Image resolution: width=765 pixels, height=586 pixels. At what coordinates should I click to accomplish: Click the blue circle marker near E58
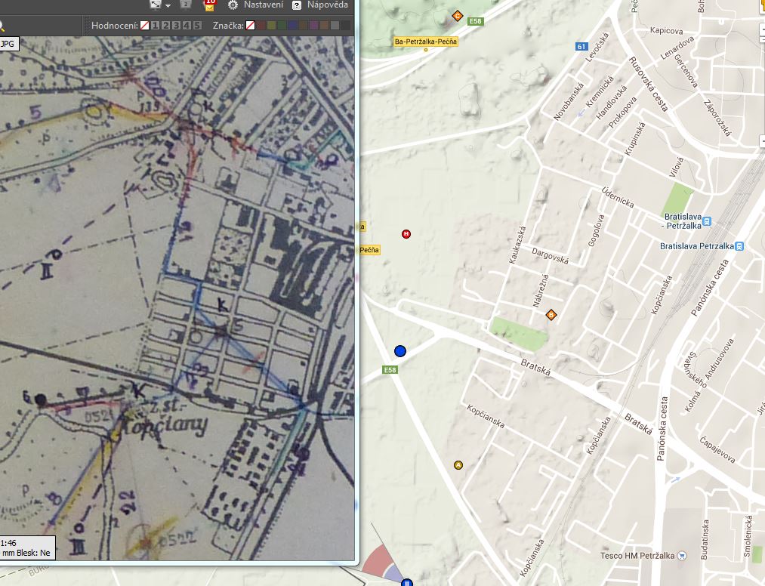point(400,350)
